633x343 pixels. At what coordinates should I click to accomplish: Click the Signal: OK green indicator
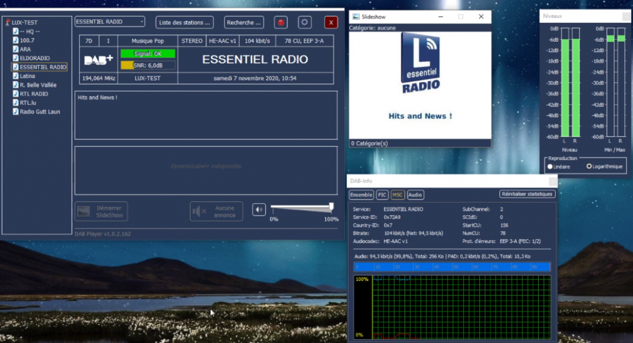tap(147, 54)
